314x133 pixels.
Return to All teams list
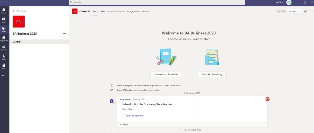coord(19,11)
